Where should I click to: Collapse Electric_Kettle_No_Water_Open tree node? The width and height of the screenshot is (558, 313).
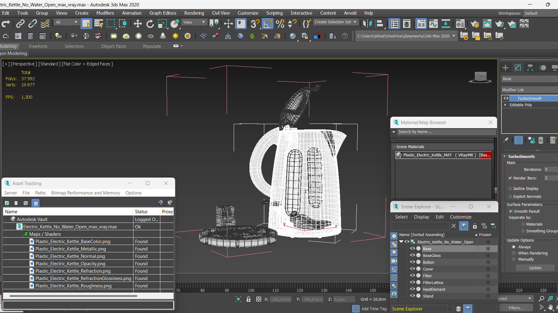pyautogui.click(x=401, y=242)
